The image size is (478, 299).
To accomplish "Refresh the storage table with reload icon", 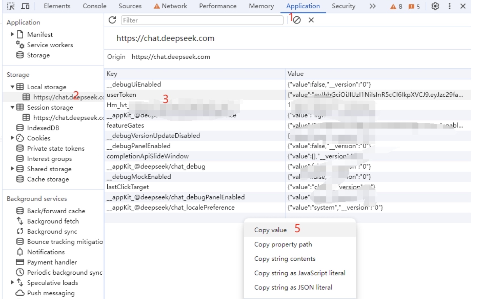I will point(112,20).
